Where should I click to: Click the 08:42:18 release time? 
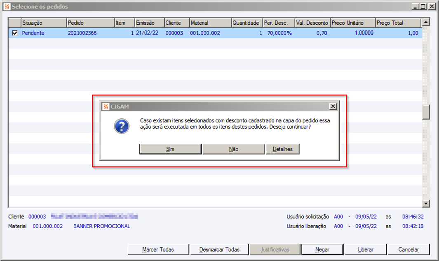[x=413, y=226]
